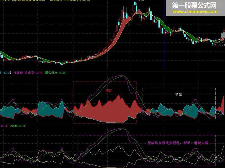The image size is (225, 168).
Task: Click the 11.88 low price label
Action: (x=218, y=45)
